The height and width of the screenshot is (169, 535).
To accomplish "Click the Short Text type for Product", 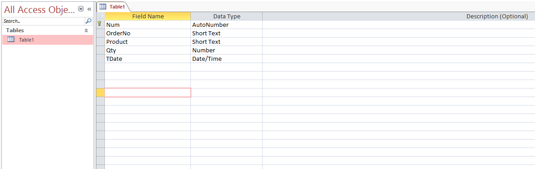I will tap(227, 42).
